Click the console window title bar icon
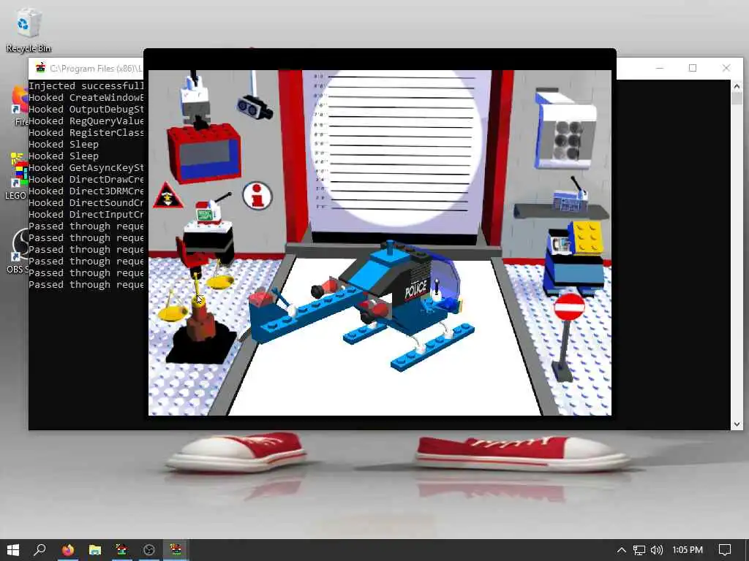749x561 pixels. 40,68
